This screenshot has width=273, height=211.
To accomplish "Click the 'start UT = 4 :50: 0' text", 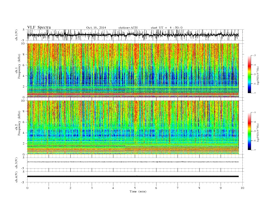I will point(166,28).
